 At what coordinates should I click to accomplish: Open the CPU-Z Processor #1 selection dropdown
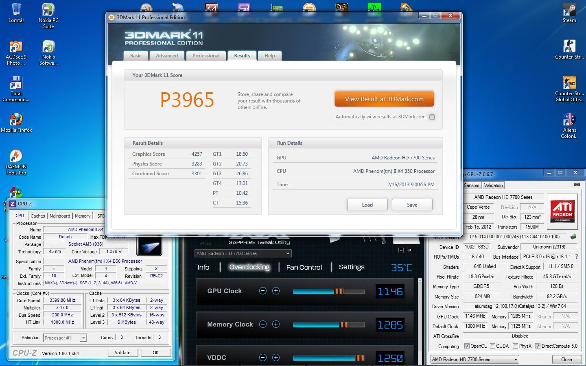(x=65, y=338)
